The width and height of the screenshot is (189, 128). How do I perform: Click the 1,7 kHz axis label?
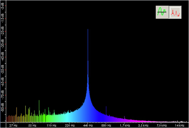click(124, 125)
